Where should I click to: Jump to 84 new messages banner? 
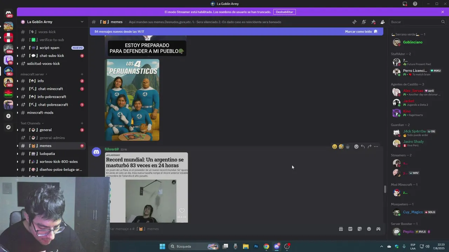pos(236,31)
